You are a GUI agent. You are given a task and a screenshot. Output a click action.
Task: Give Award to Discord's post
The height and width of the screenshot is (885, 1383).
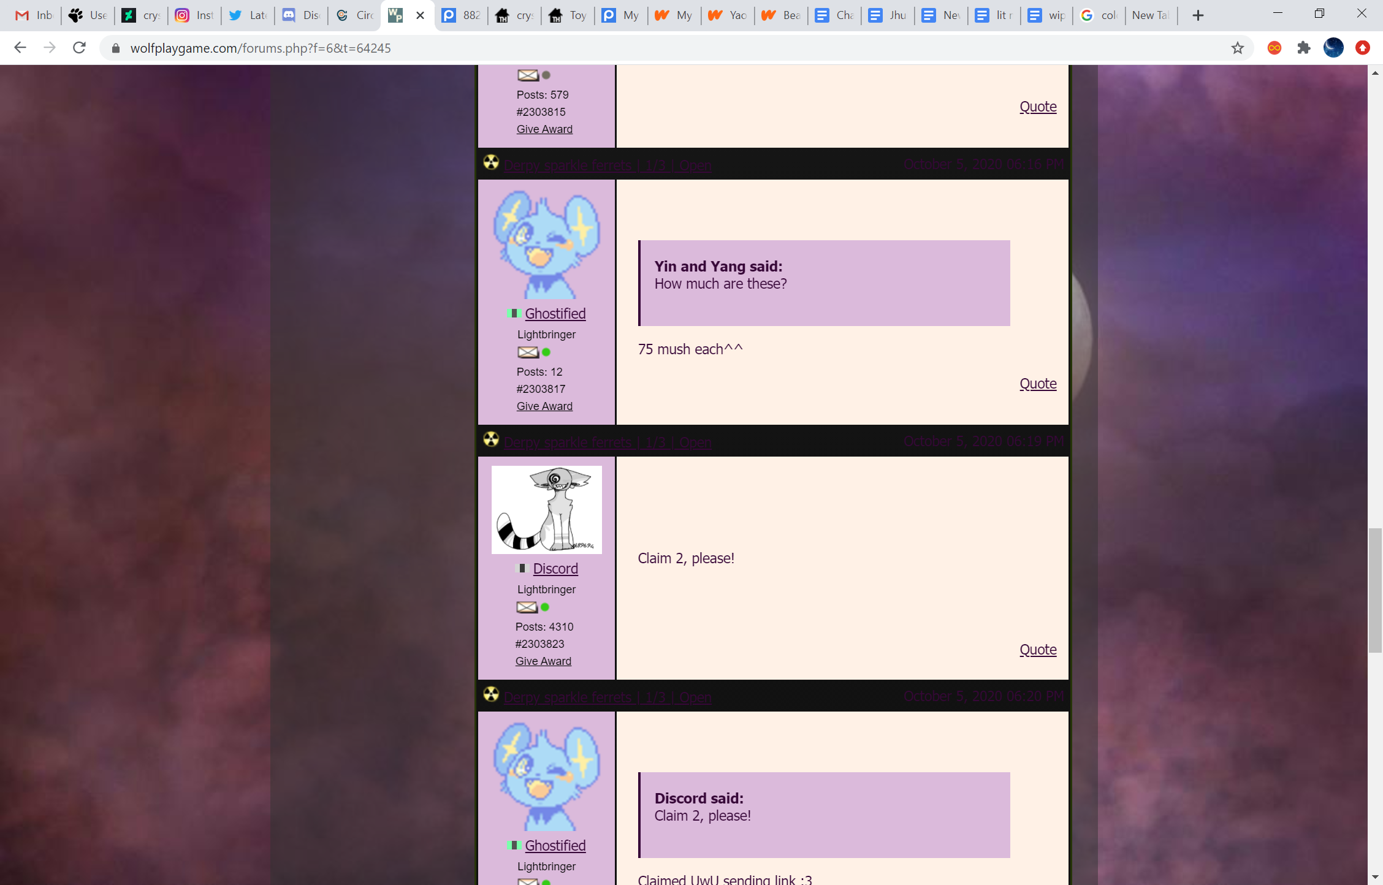pos(543,661)
